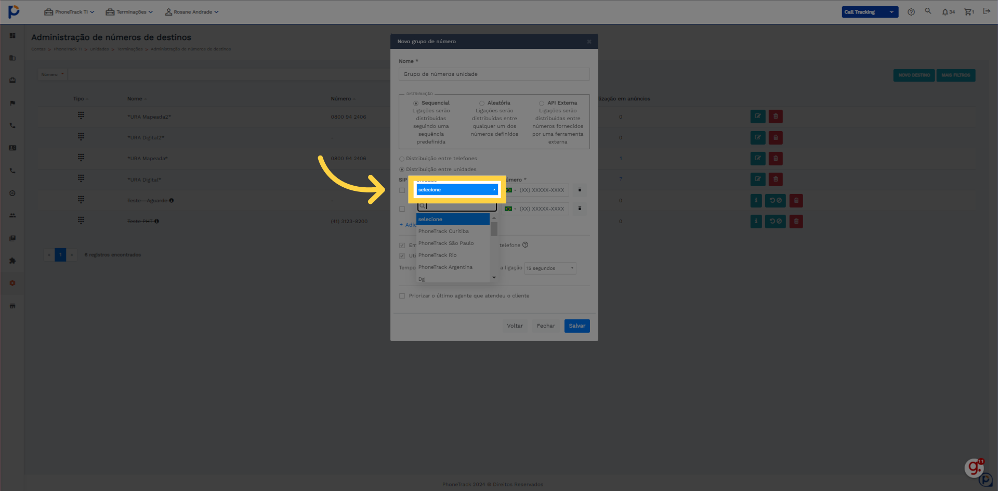The height and width of the screenshot is (491, 998).
Task: Open the shopping cart icon
Action: point(969,12)
